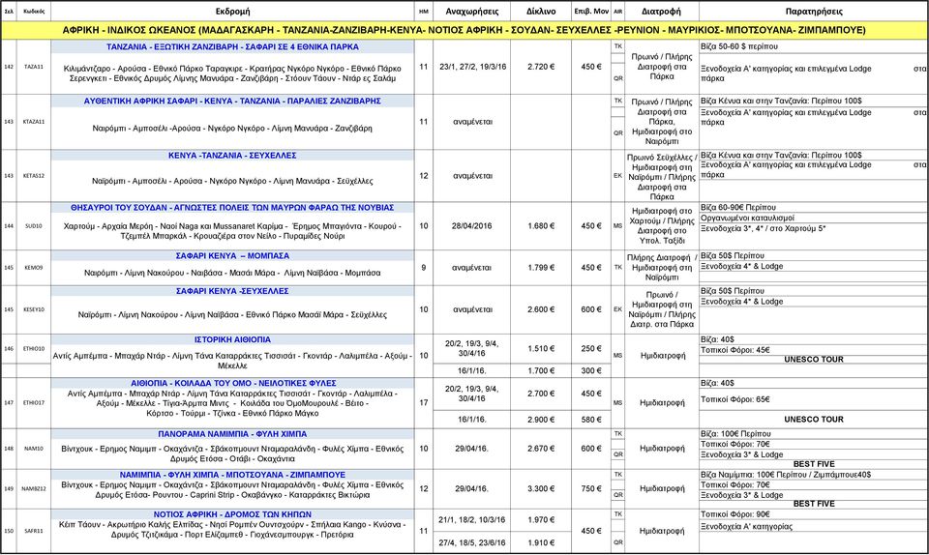
Task: Click departures cell '23/1, 27/2, 19/3/16'
Action: pos(472,67)
